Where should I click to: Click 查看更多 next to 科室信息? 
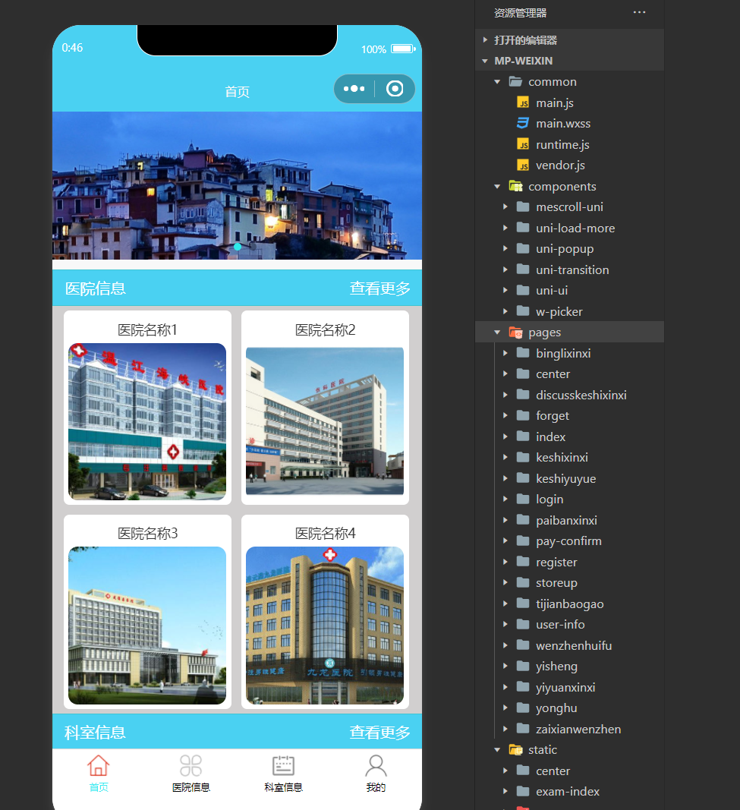click(379, 731)
